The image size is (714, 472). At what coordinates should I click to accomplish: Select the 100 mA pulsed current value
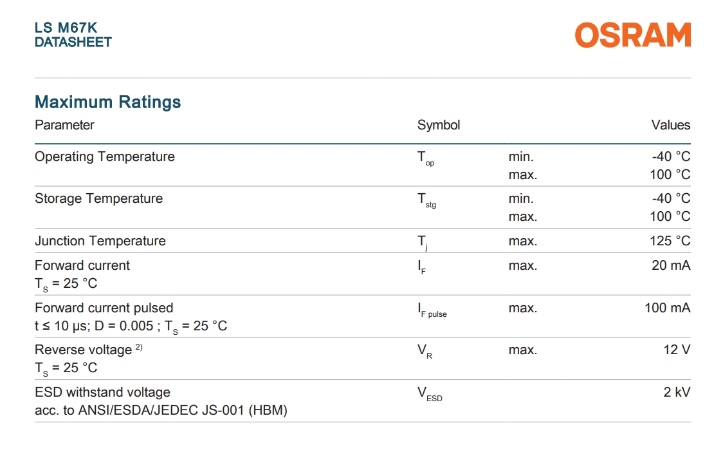pos(668,308)
